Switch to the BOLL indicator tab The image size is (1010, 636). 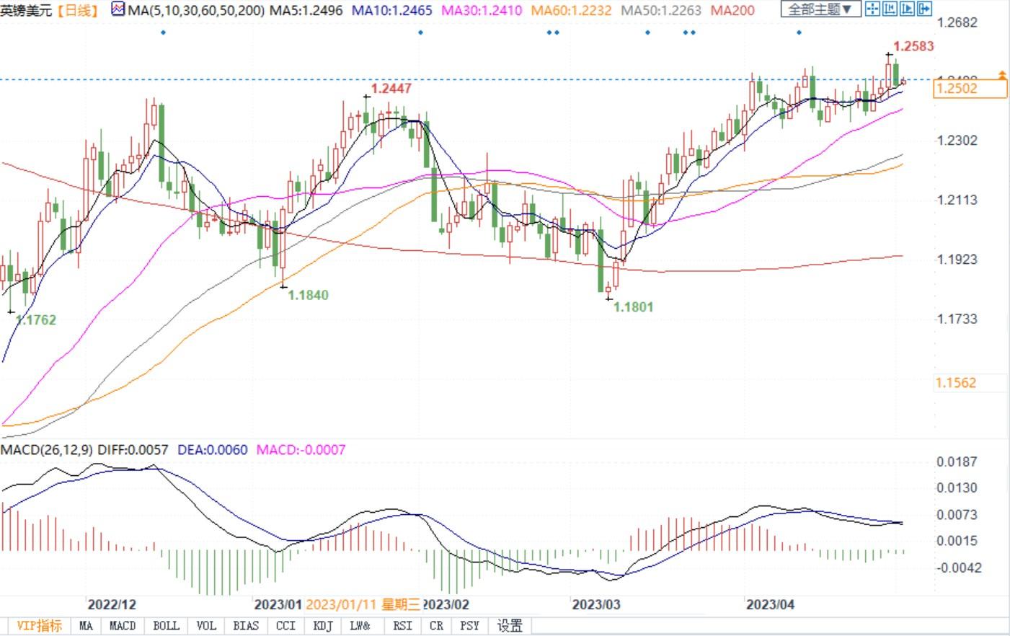(x=166, y=626)
